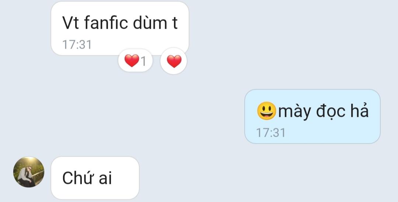Tap the heart reaction showing count 1

tap(135, 61)
